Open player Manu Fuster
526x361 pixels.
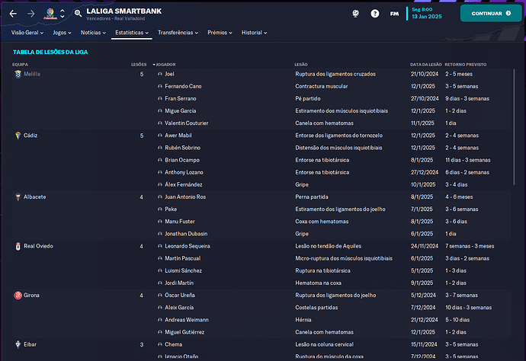tap(180, 222)
